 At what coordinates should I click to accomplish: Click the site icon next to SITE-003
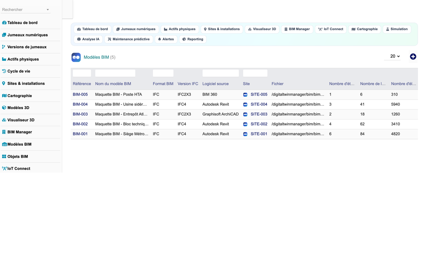[245, 114]
